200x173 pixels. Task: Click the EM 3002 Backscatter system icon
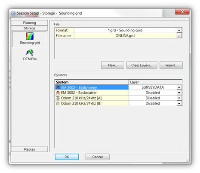point(58,93)
